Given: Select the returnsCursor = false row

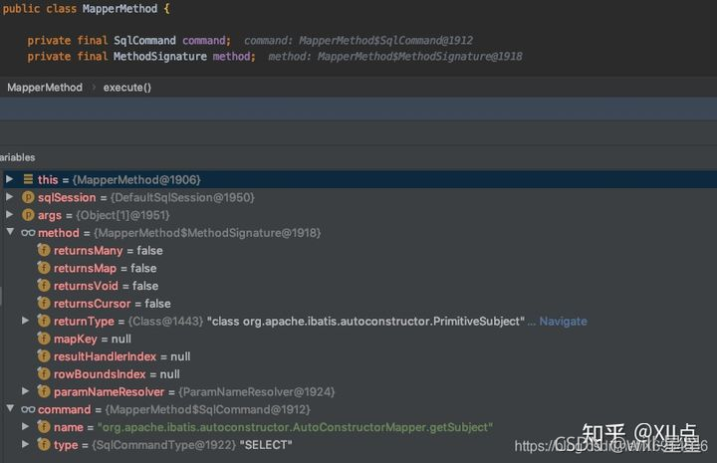Looking at the screenshot, I should [358, 304].
